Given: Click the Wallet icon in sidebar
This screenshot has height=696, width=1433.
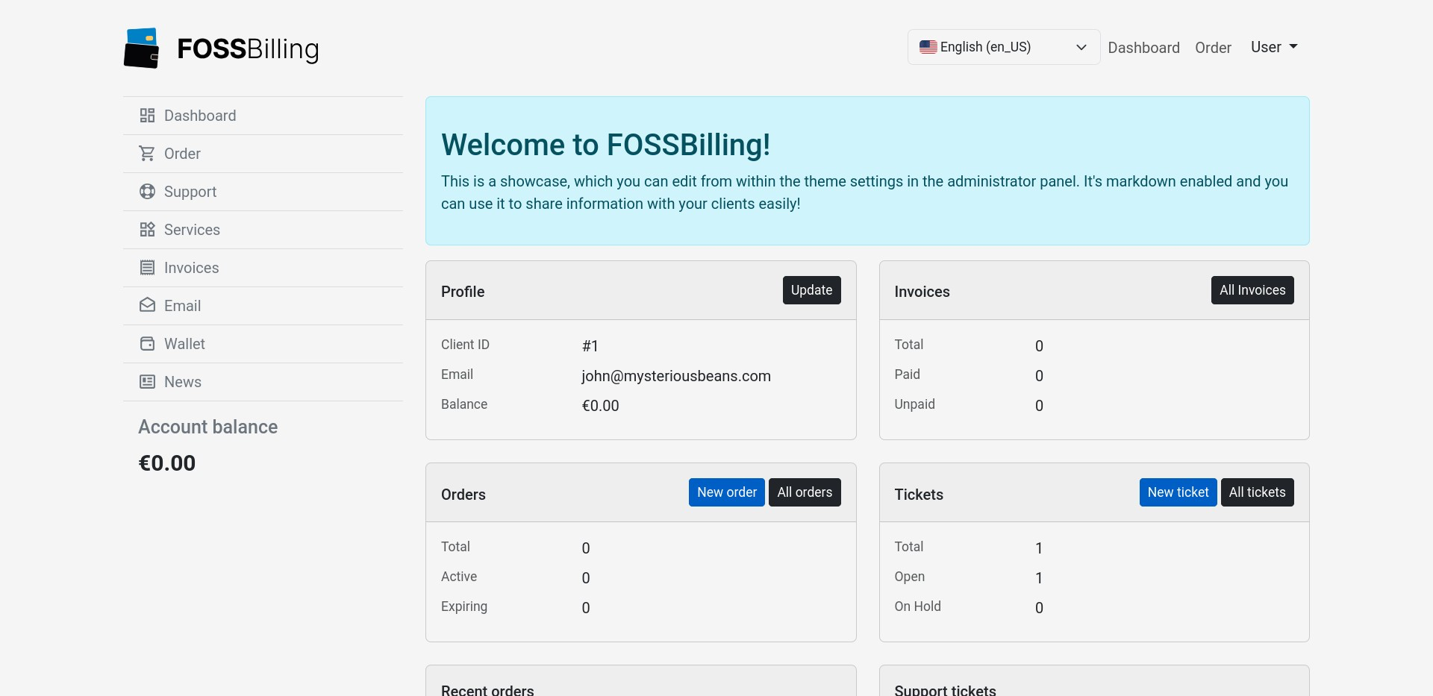Looking at the screenshot, I should (x=148, y=344).
